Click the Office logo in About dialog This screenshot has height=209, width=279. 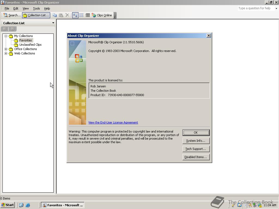point(78,58)
